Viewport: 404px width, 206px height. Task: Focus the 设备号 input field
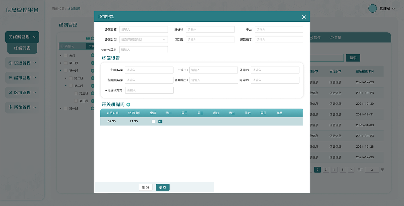pos(210,29)
